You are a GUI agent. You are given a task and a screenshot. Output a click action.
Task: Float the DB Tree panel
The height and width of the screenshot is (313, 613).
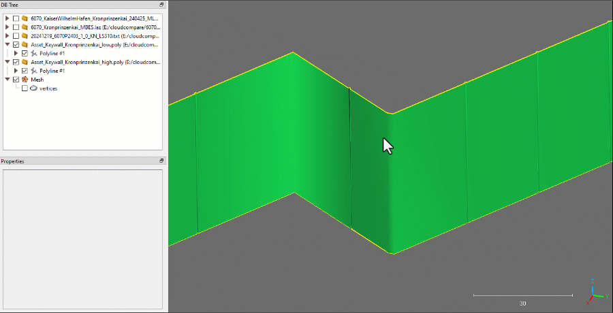(161, 5)
